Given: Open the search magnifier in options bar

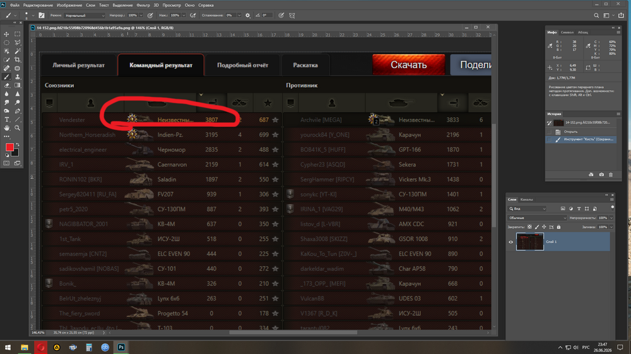Looking at the screenshot, I should coord(596,15).
